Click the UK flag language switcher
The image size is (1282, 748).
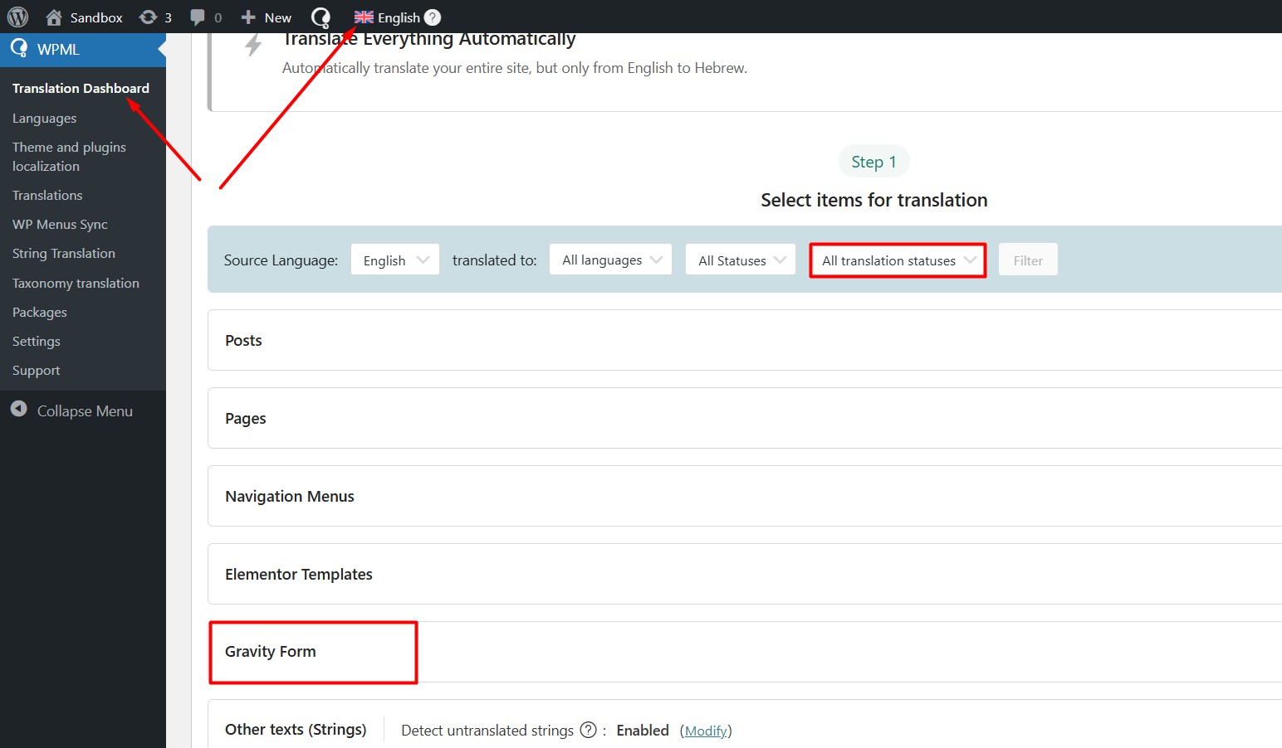364,17
